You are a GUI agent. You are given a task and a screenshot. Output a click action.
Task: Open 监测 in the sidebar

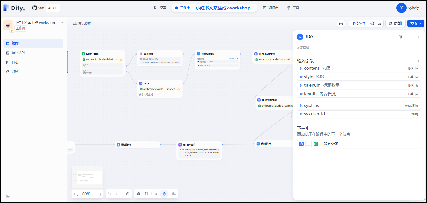click(x=33, y=72)
